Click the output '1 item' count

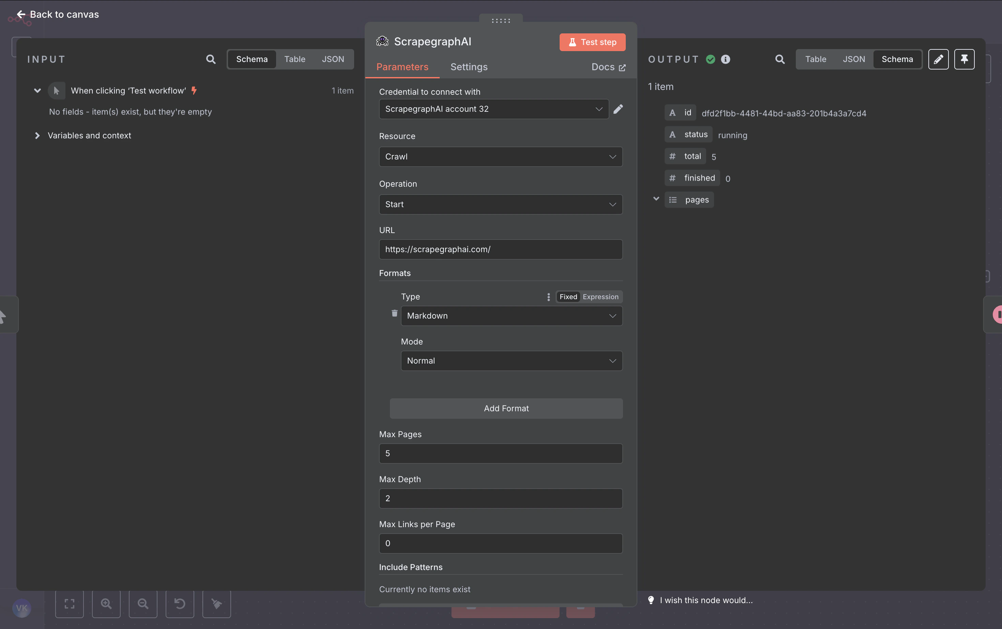661,87
